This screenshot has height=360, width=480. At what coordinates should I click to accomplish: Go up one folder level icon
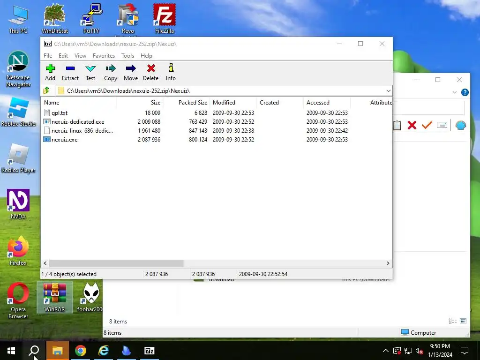(x=46, y=90)
